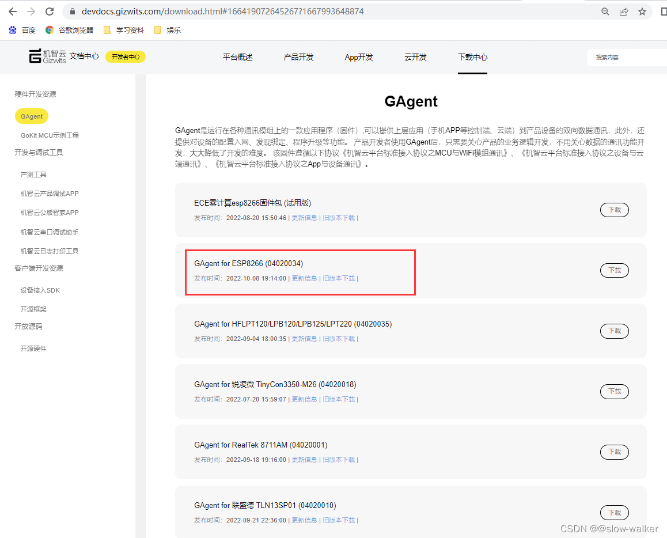
Task: Click the GAgent for ESP8266 (04020034) title
Action: (x=248, y=264)
